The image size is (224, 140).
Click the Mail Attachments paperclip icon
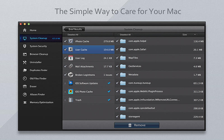click(x=71, y=66)
